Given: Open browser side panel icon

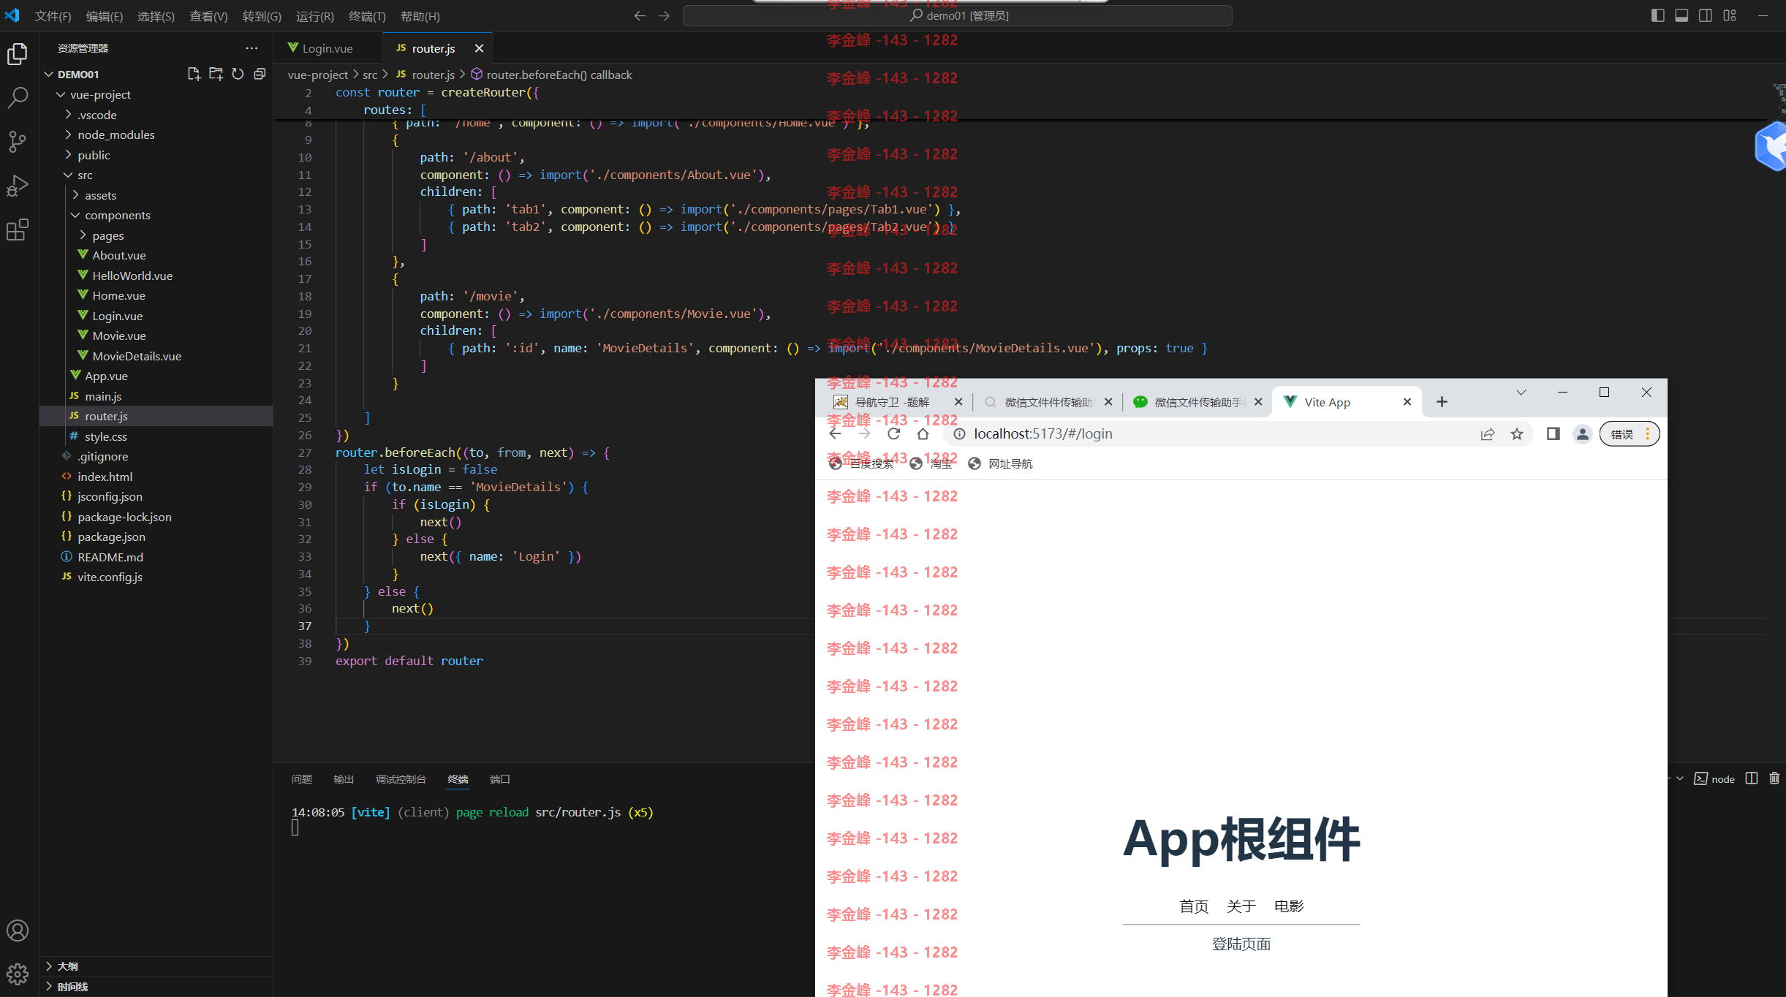Looking at the screenshot, I should click(x=1554, y=433).
